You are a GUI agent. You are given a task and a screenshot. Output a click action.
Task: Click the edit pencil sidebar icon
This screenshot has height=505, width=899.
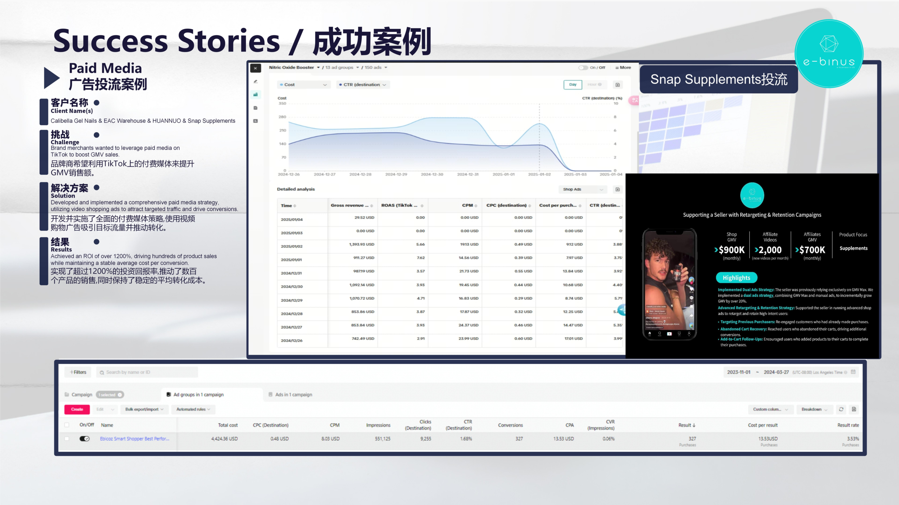(256, 81)
